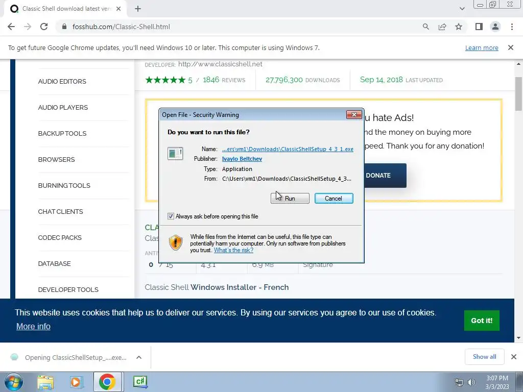The image size is (523, 392).
Task: Select Chrome in the taskbar
Action: [107, 382]
